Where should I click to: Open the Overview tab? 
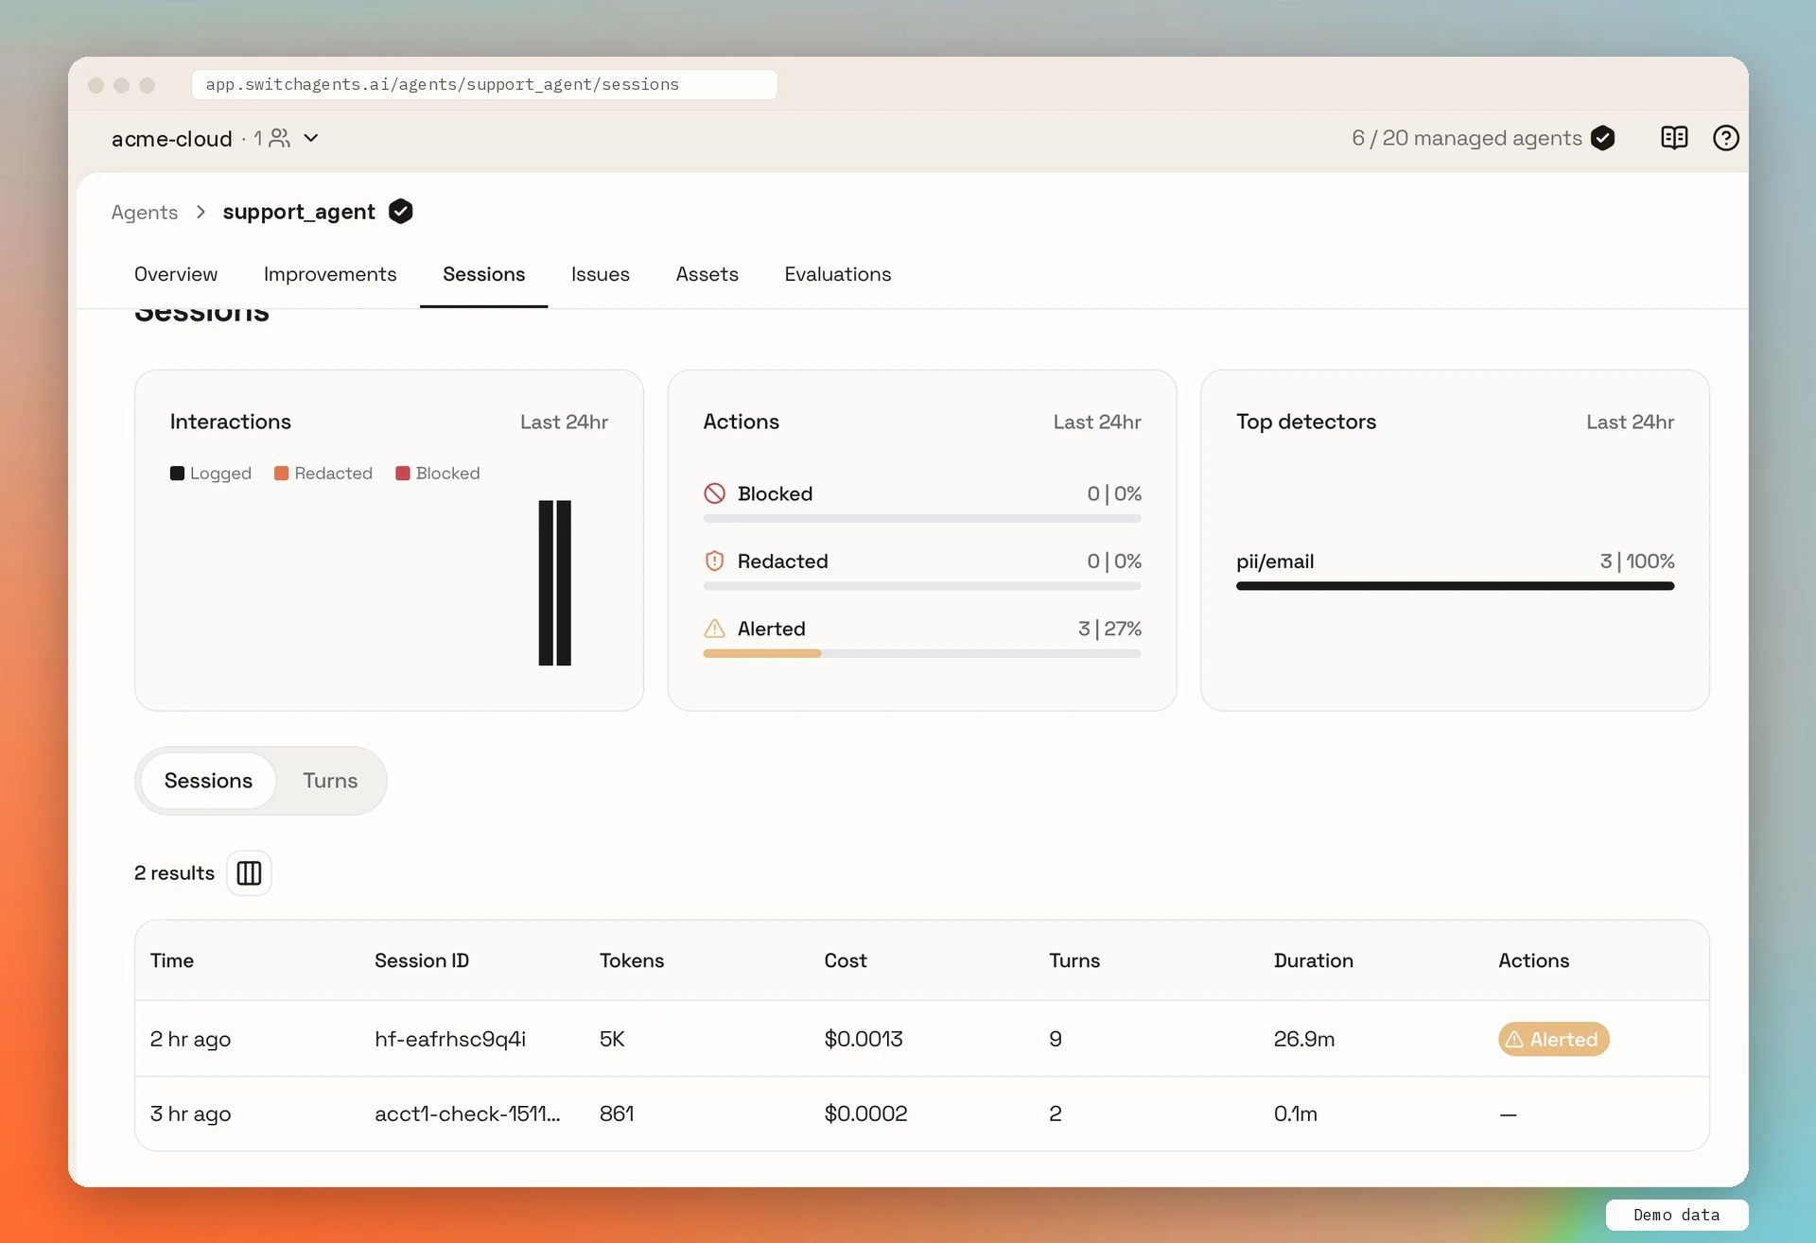click(176, 274)
